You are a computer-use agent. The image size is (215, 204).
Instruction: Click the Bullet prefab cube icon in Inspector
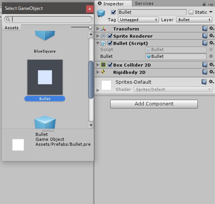[101, 13]
